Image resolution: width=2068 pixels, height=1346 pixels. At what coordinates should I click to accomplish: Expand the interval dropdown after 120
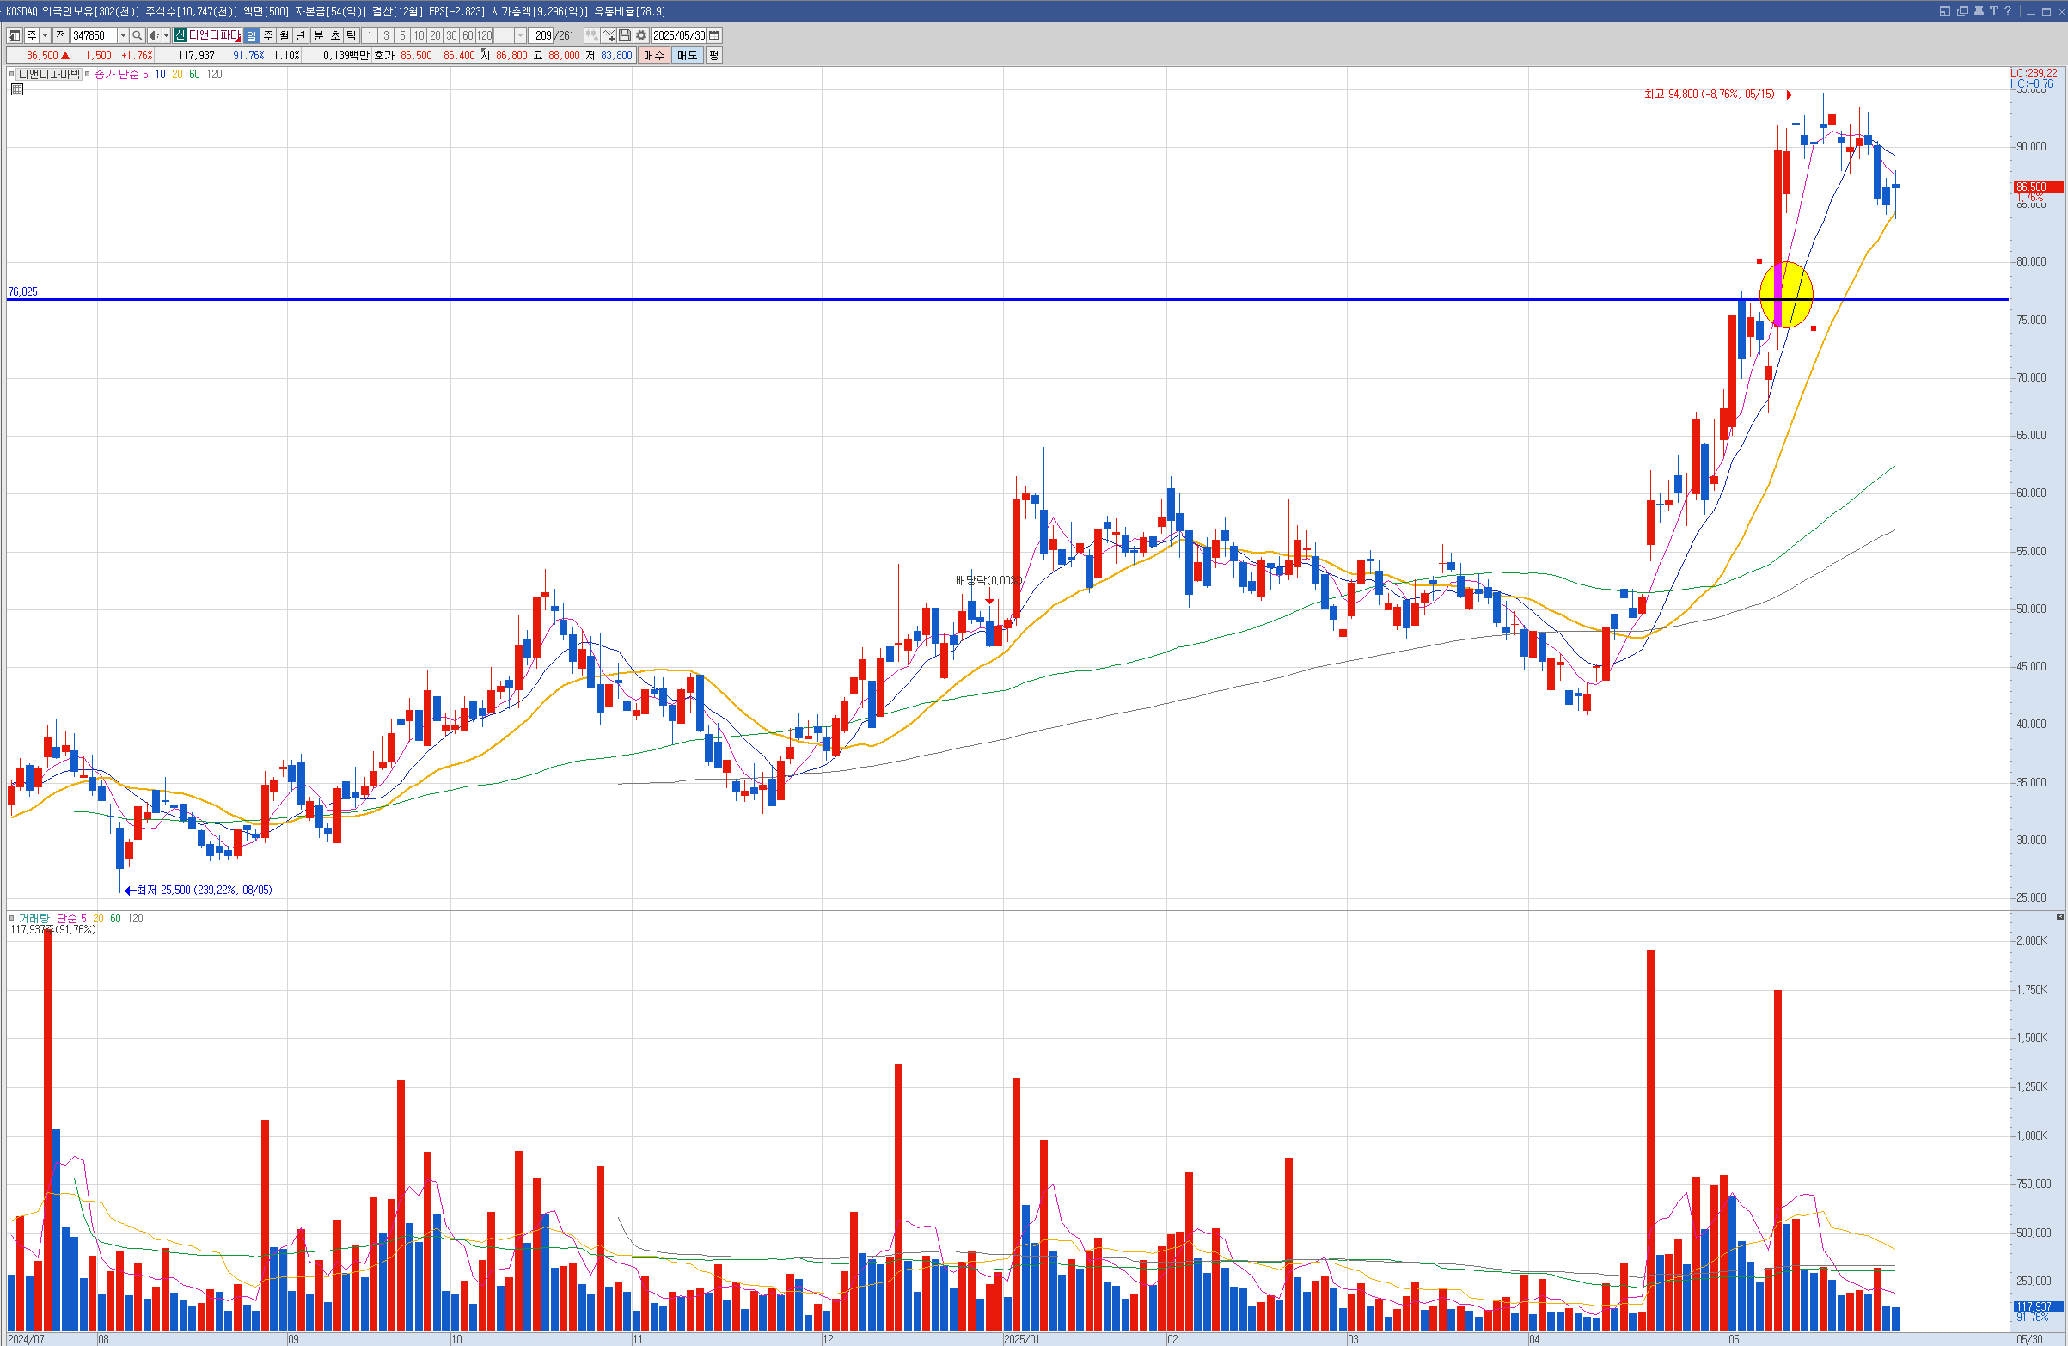point(521,35)
